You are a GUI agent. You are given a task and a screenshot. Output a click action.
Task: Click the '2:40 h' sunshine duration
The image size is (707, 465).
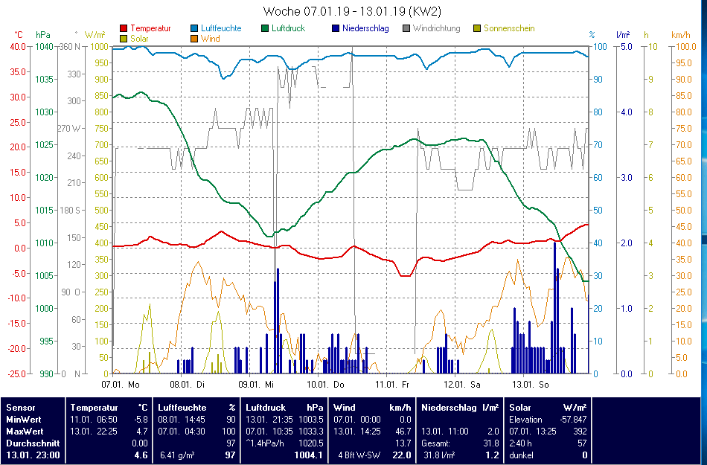click(x=520, y=443)
